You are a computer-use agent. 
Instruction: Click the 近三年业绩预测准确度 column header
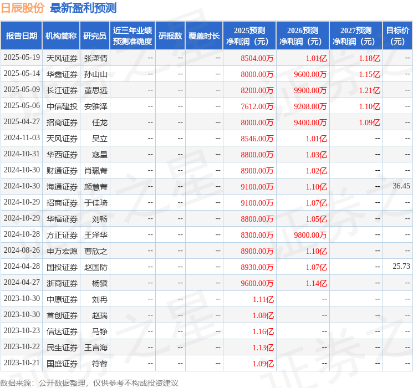[x=132, y=35]
